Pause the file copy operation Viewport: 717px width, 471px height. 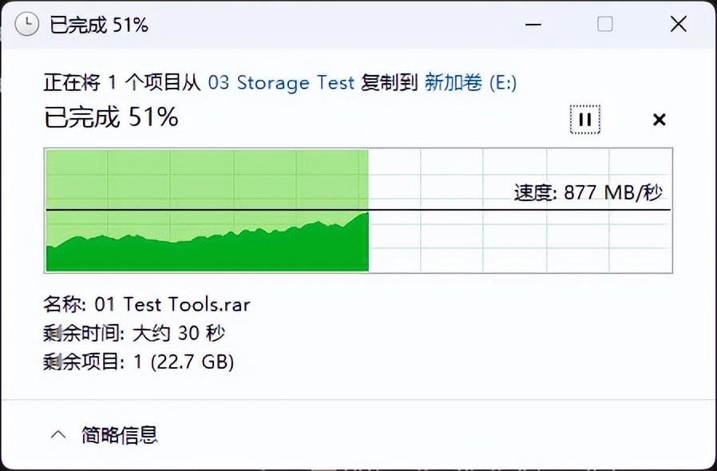pos(585,120)
